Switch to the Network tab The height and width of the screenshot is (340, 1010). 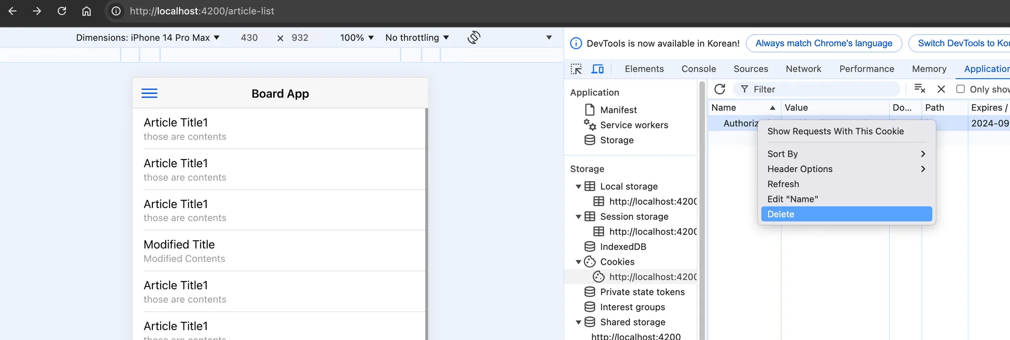[803, 69]
